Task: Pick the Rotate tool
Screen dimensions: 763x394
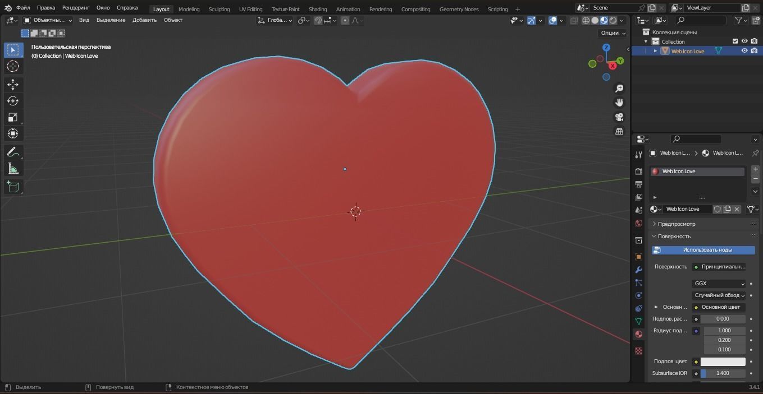Action: [12, 101]
